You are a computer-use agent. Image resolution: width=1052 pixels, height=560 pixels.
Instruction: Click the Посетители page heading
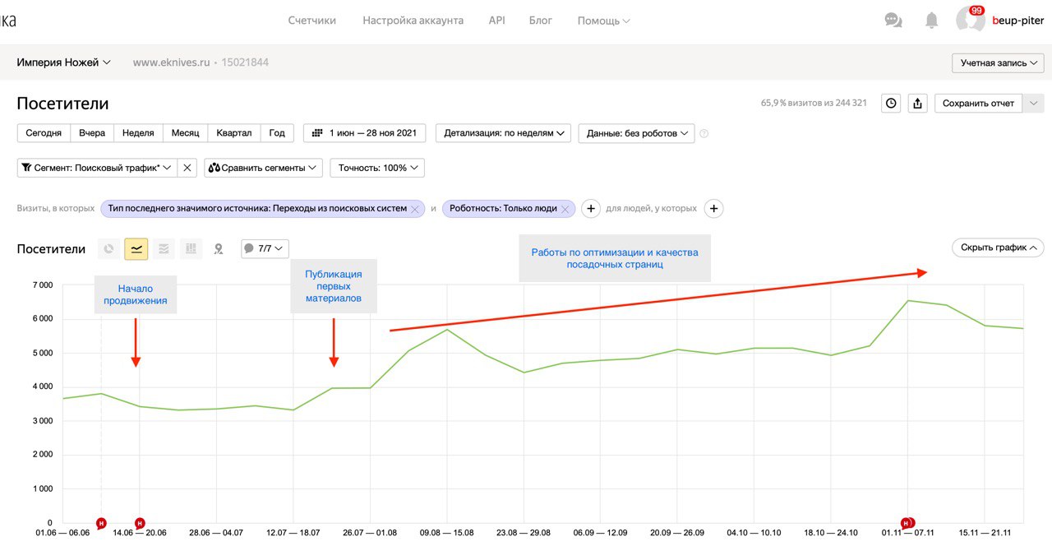tap(62, 104)
